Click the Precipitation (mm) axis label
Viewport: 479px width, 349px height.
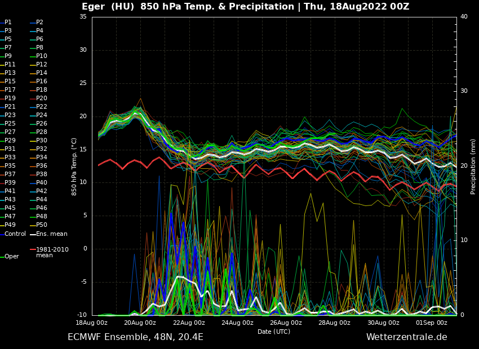pos(473,166)
